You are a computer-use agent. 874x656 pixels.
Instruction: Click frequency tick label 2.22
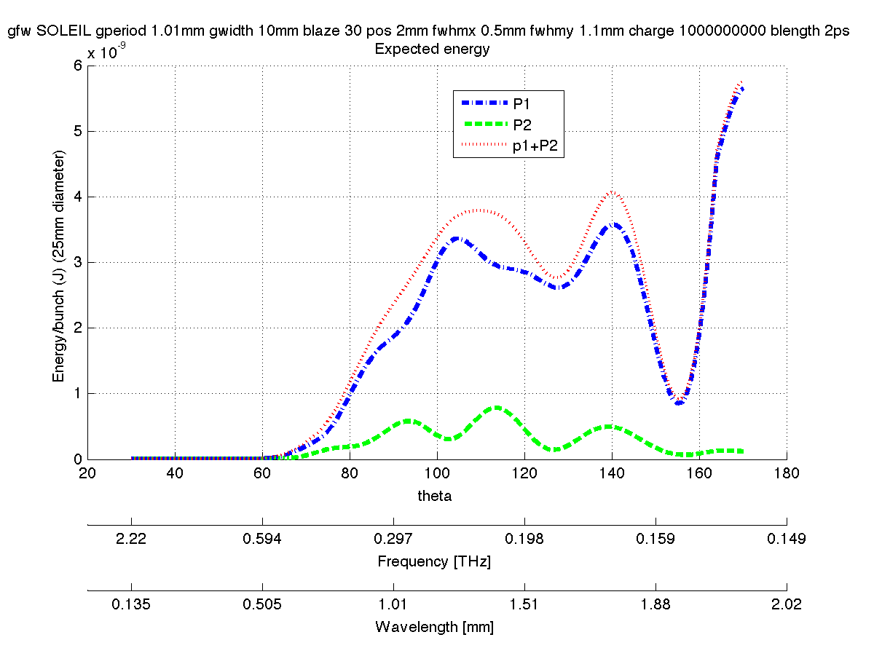click(x=131, y=539)
